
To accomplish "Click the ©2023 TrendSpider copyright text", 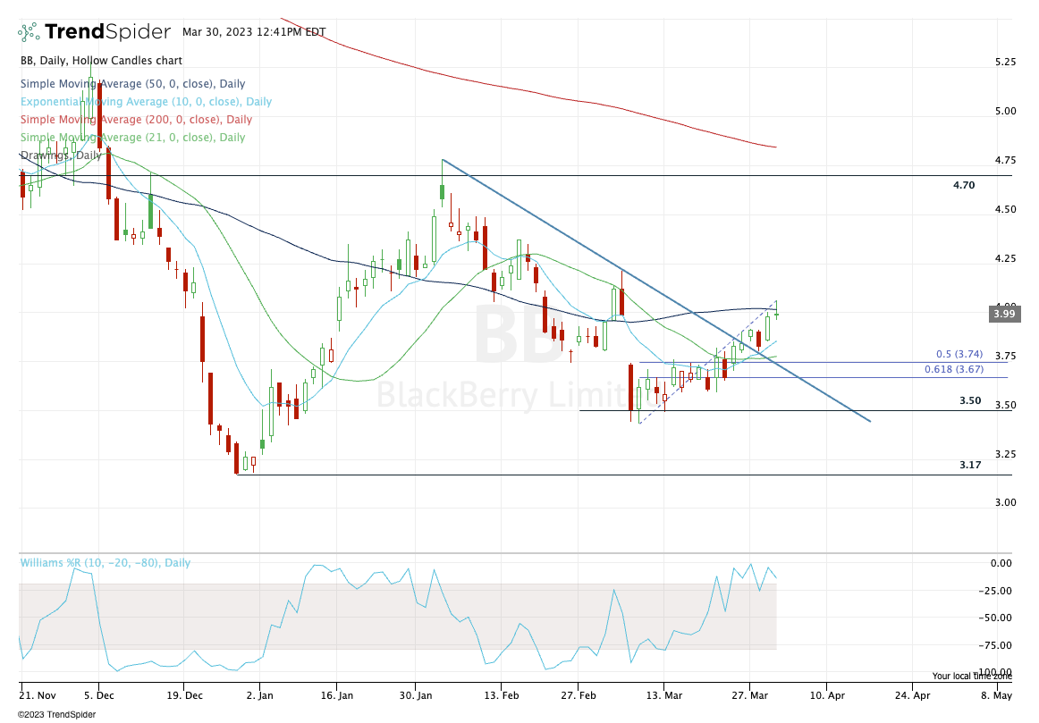I will click(56, 714).
